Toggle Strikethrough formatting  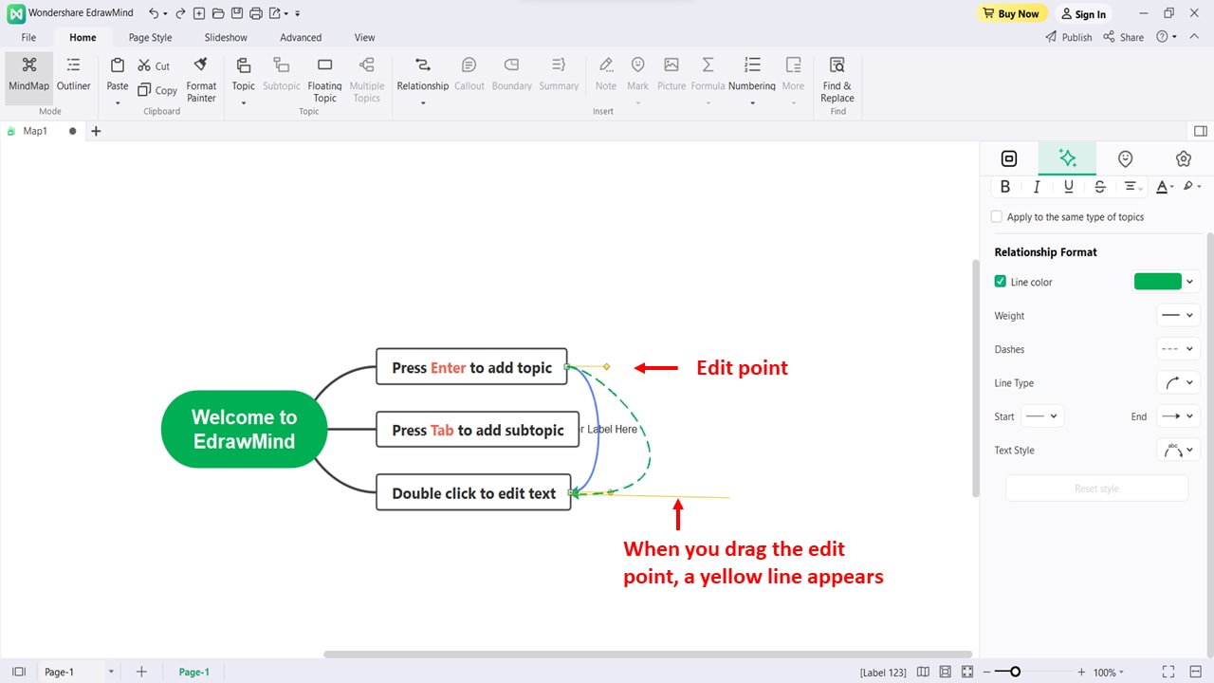[1100, 187]
